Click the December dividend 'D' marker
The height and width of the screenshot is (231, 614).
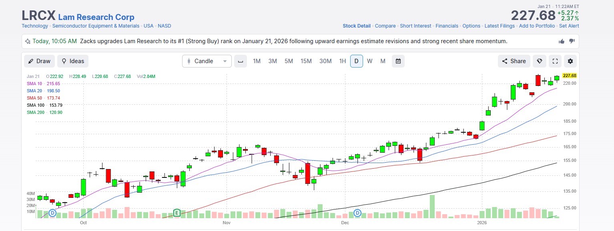pyautogui.click(x=357, y=213)
